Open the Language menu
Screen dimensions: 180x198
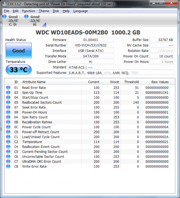tap(80, 11)
